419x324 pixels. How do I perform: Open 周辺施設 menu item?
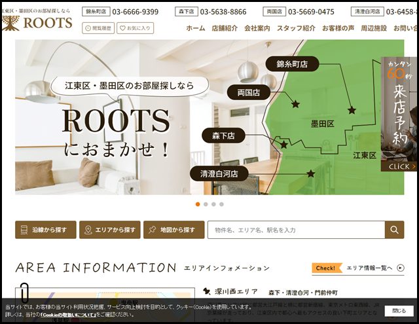coord(374,28)
